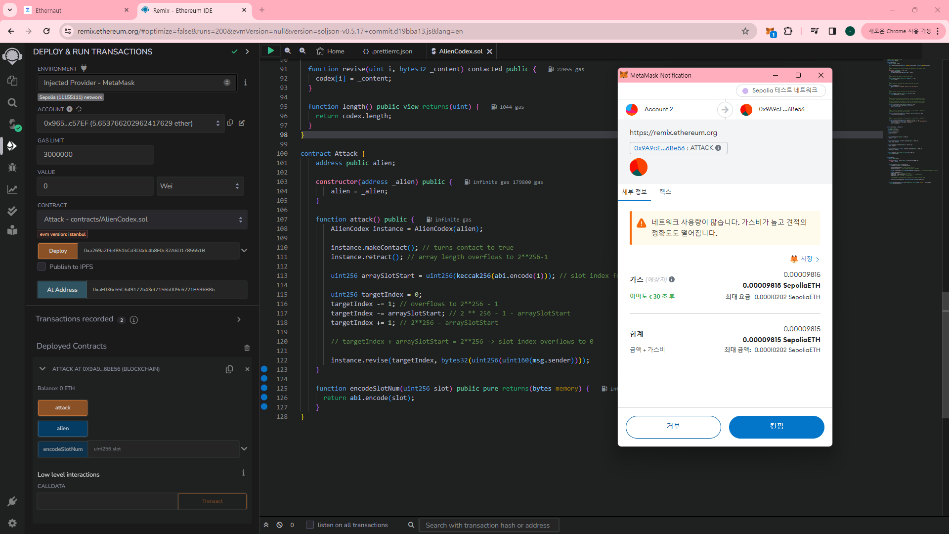Copy the ATTACK deployed contract address
Screen dimensions: 949x534
click(x=229, y=369)
